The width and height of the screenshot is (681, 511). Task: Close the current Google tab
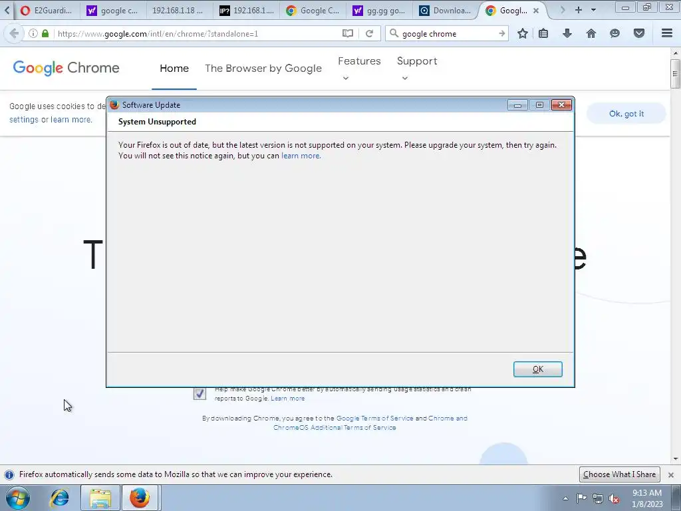point(536,11)
